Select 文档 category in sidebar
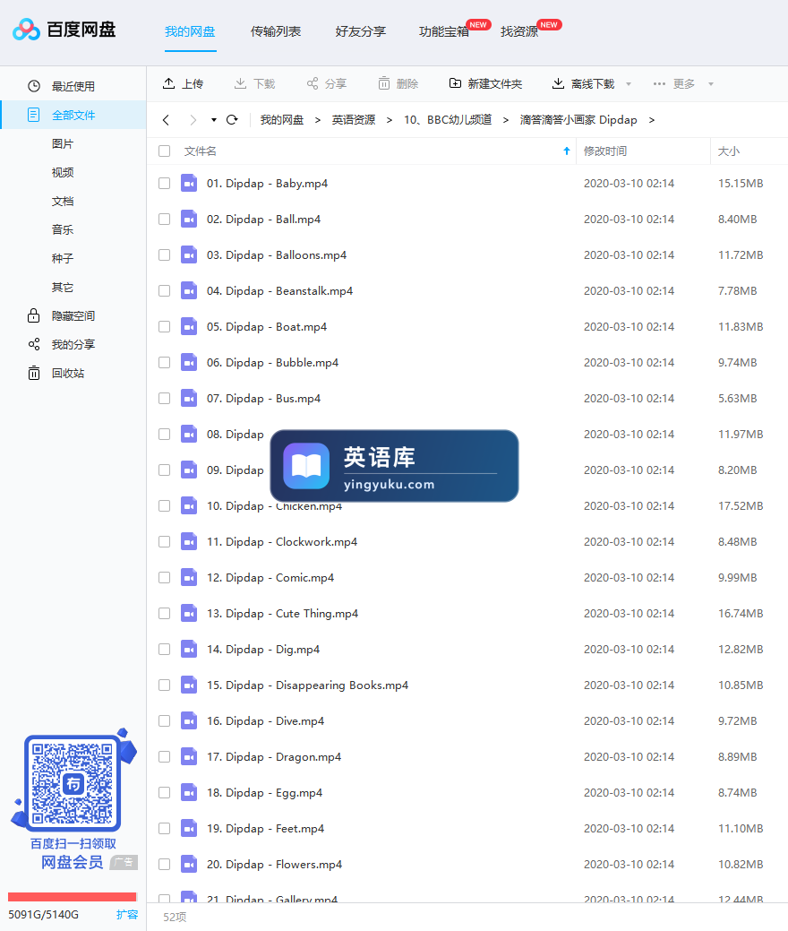The image size is (788, 931). pos(63,201)
